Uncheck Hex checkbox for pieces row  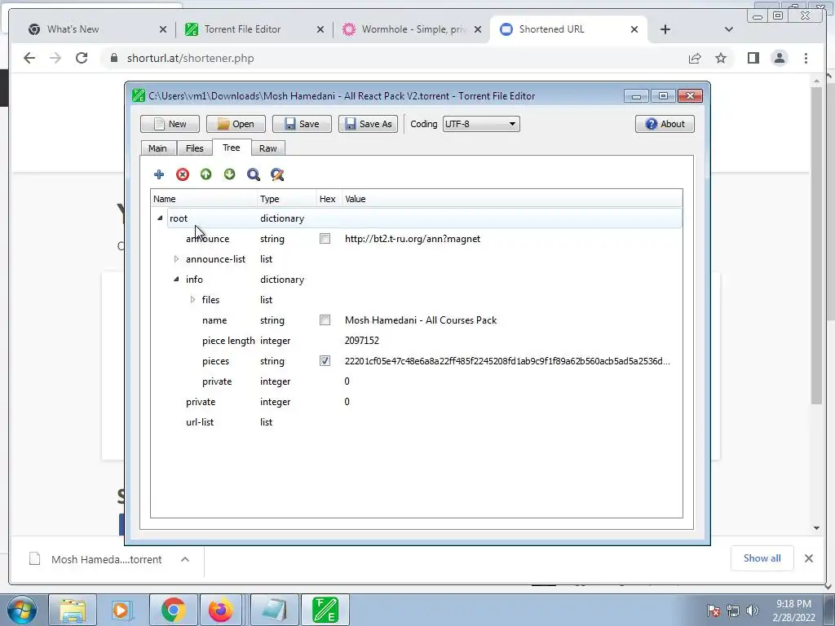coord(325,361)
